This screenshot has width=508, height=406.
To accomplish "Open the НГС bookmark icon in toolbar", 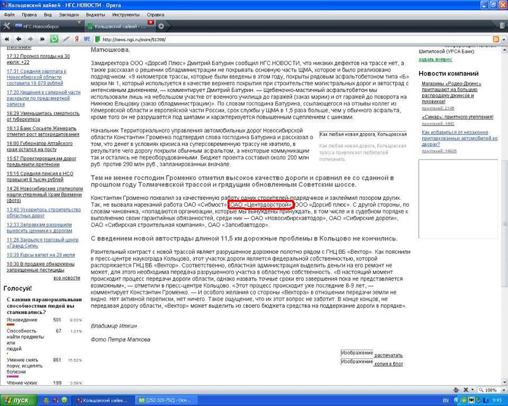I will coord(87,39).
